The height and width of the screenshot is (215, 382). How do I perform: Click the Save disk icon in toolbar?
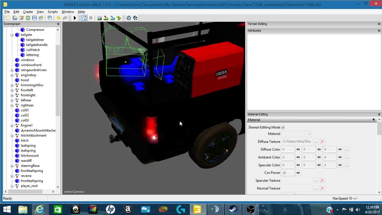point(34,18)
